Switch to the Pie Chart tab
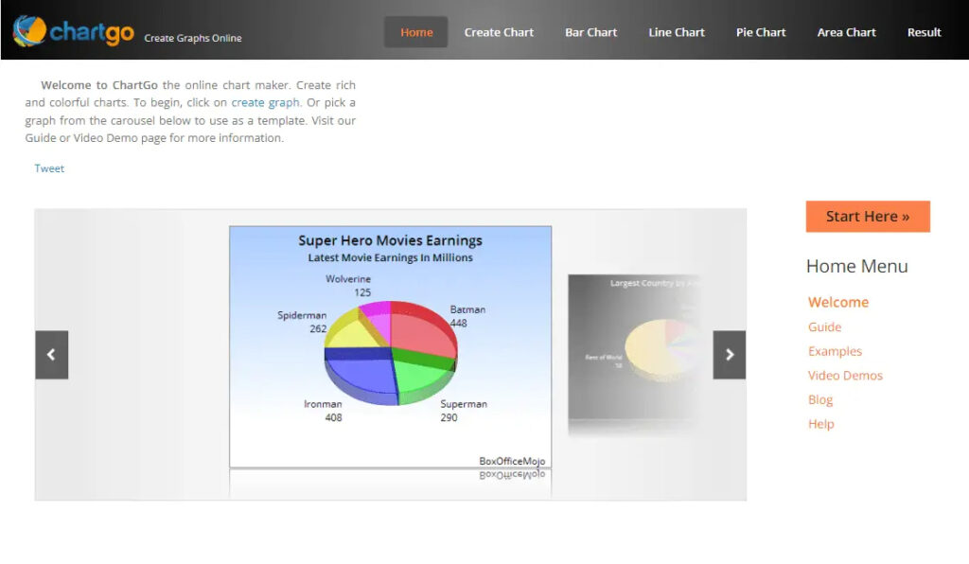The width and height of the screenshot is (969, 564). point(761,31)
